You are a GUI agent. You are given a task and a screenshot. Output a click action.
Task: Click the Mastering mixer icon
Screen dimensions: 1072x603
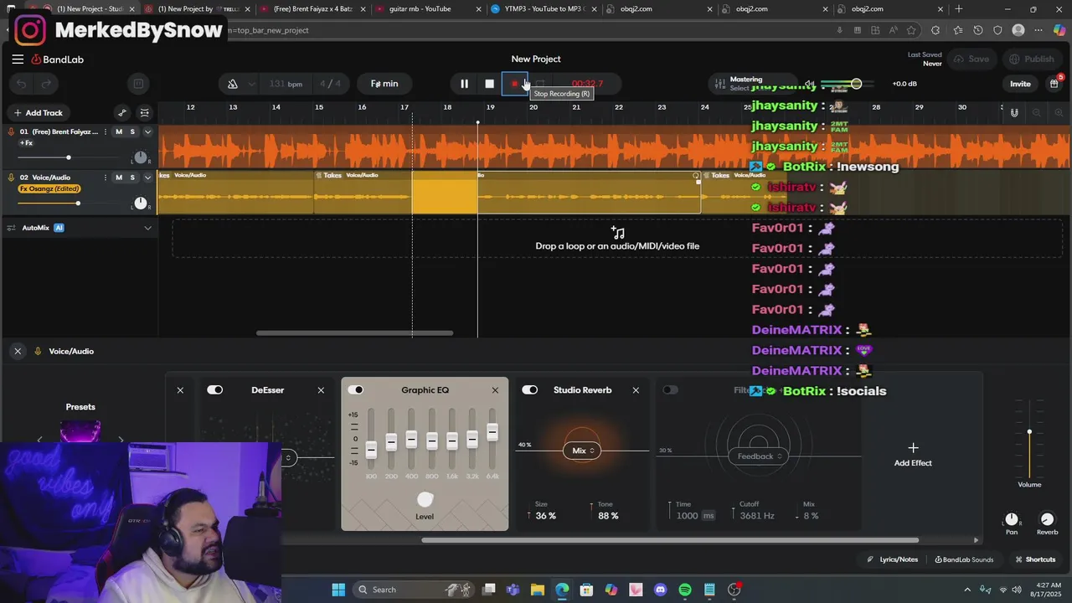[x=719, y=84]
